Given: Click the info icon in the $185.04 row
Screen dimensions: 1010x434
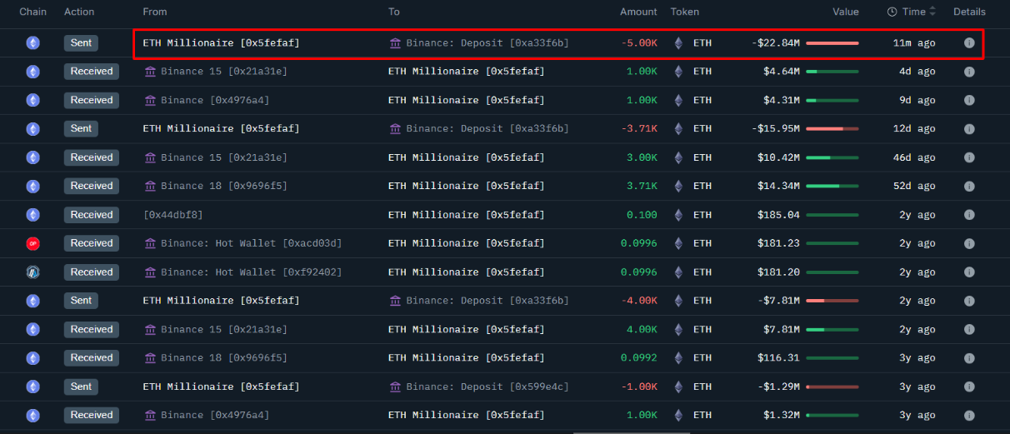Looking at the screenshot, I should point(969,215).
